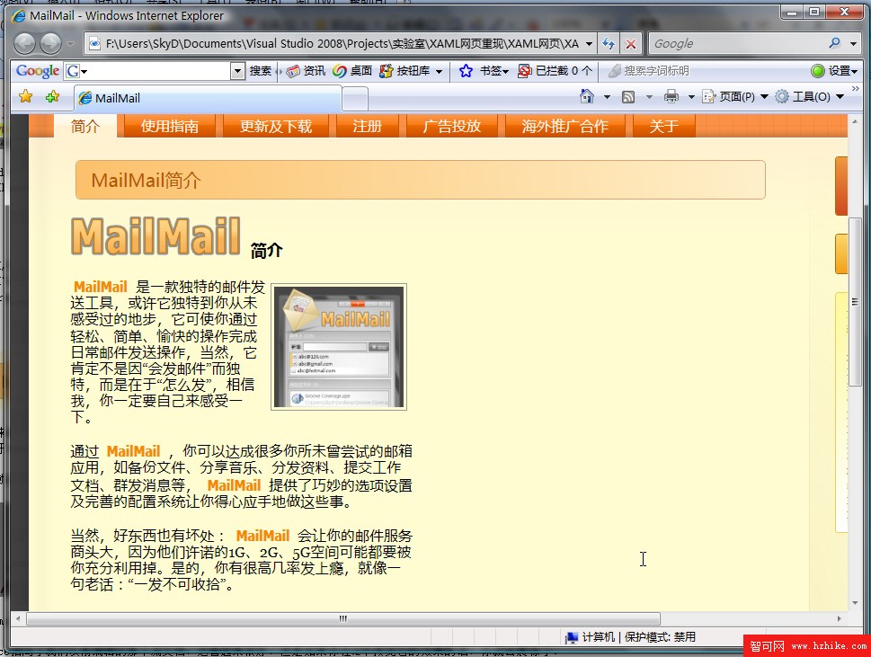Click the Favorites Center star icon
This screenshot has width=871, height=657.
tap(25, 97)
